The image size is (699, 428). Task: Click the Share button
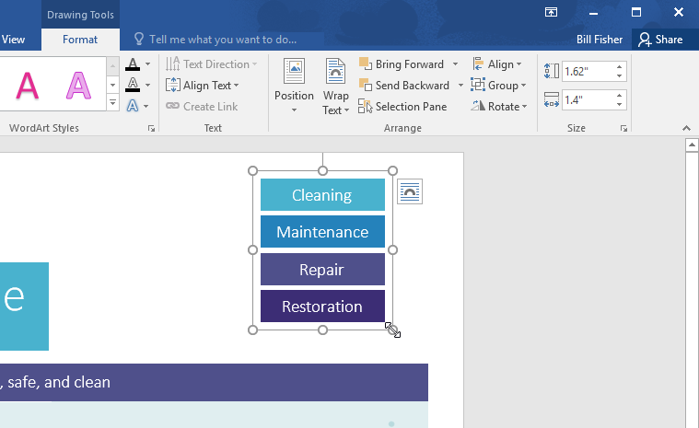coord(660,40)
